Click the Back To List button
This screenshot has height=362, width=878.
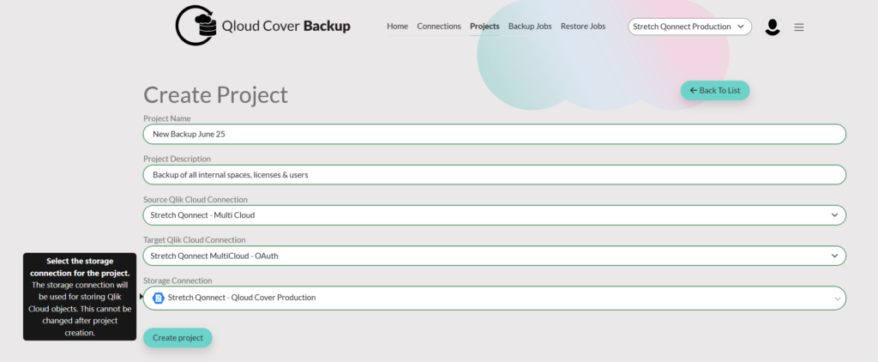[715, 90]
